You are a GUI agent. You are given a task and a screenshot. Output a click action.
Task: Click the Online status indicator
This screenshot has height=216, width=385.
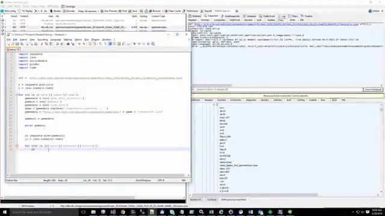(374, 11)
